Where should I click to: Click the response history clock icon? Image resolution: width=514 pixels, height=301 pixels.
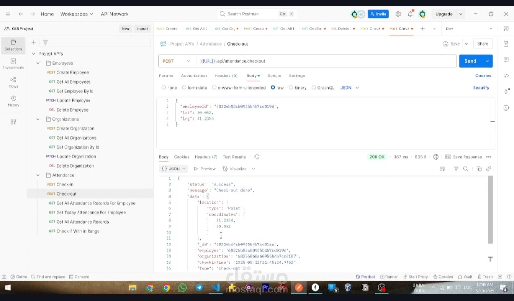[x=257, y=157]
